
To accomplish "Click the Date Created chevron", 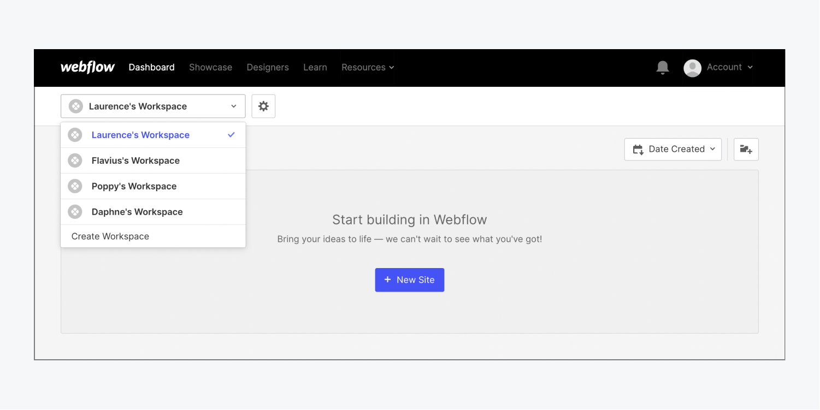I will click(x=712, y=149).
